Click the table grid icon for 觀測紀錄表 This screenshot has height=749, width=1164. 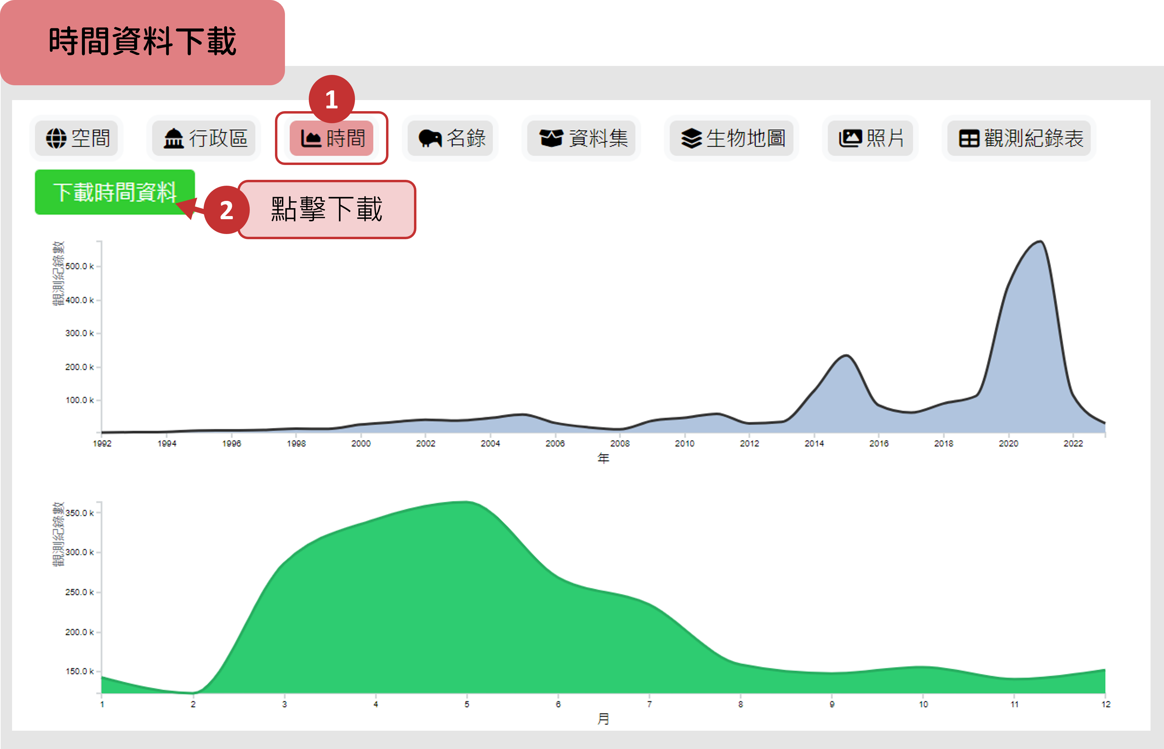(x=969, y=139)
